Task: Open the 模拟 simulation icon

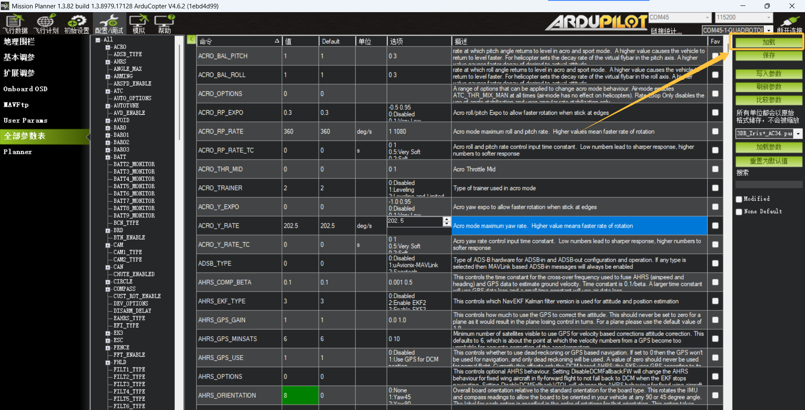Action: tap(139, 23)
